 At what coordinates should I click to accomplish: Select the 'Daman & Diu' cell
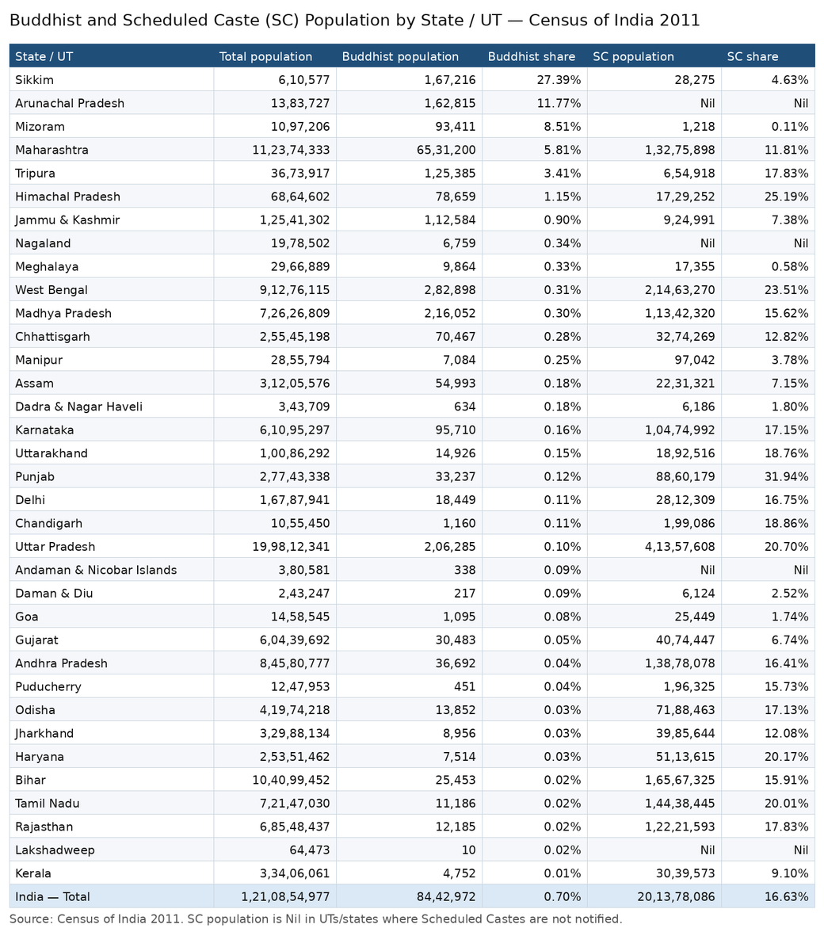click(x=112, y=593)
